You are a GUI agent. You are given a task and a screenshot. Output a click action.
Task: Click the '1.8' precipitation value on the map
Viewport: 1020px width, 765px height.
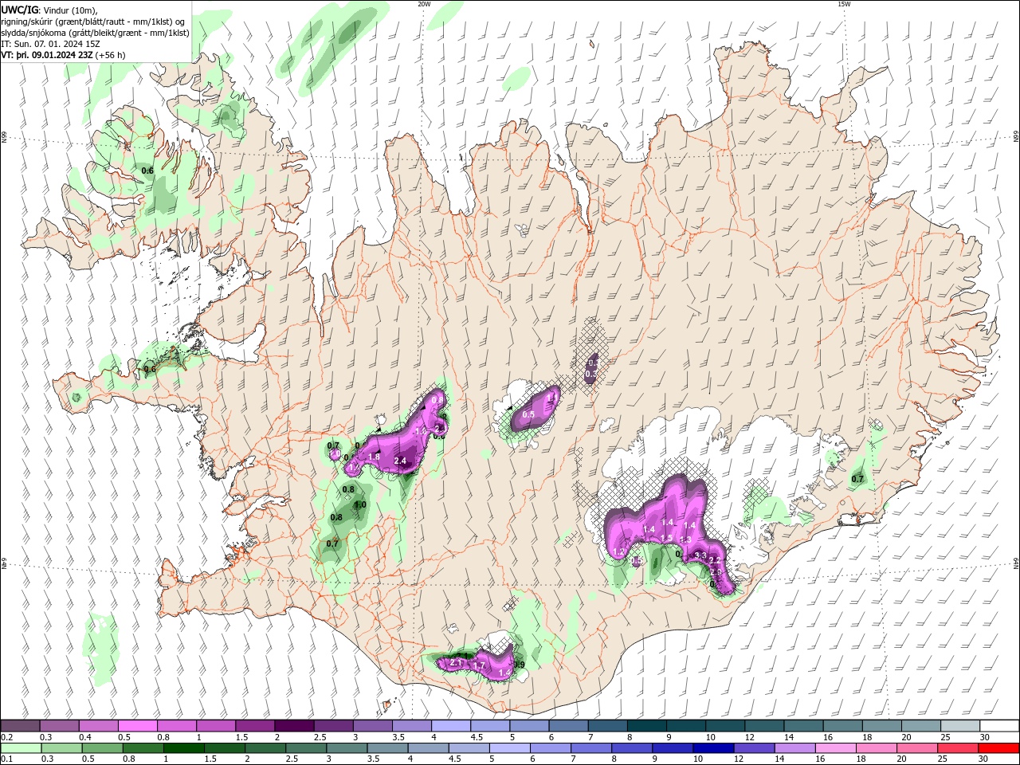375,457
